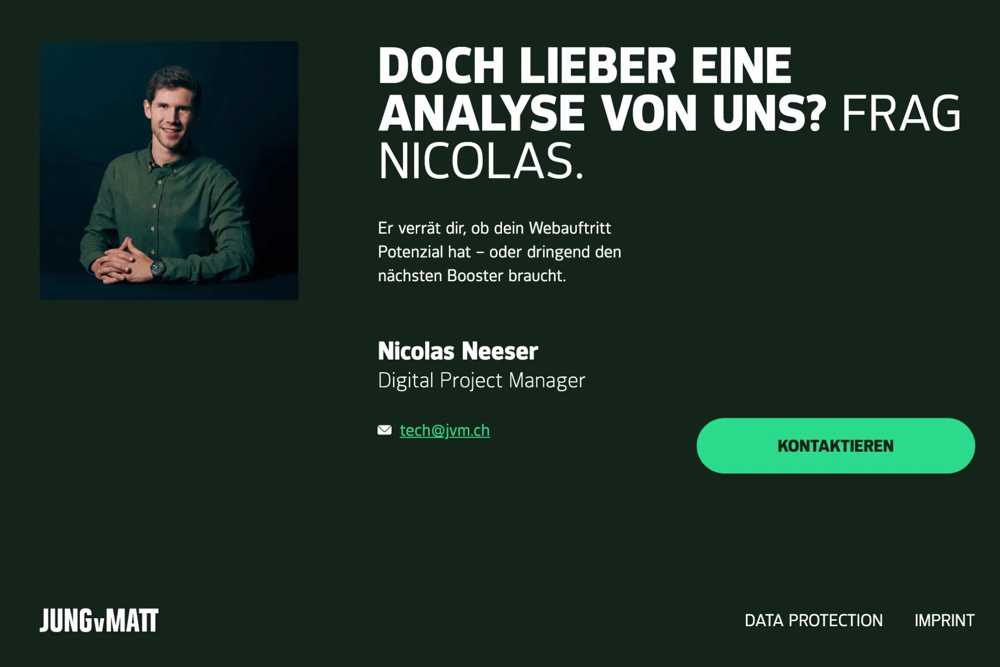Click the line 'Potenzial hat – oder dringend den'
Image resolution: width=1000 pixels, height=667 pixels.
pyautogui.click(x=499, y=252)
